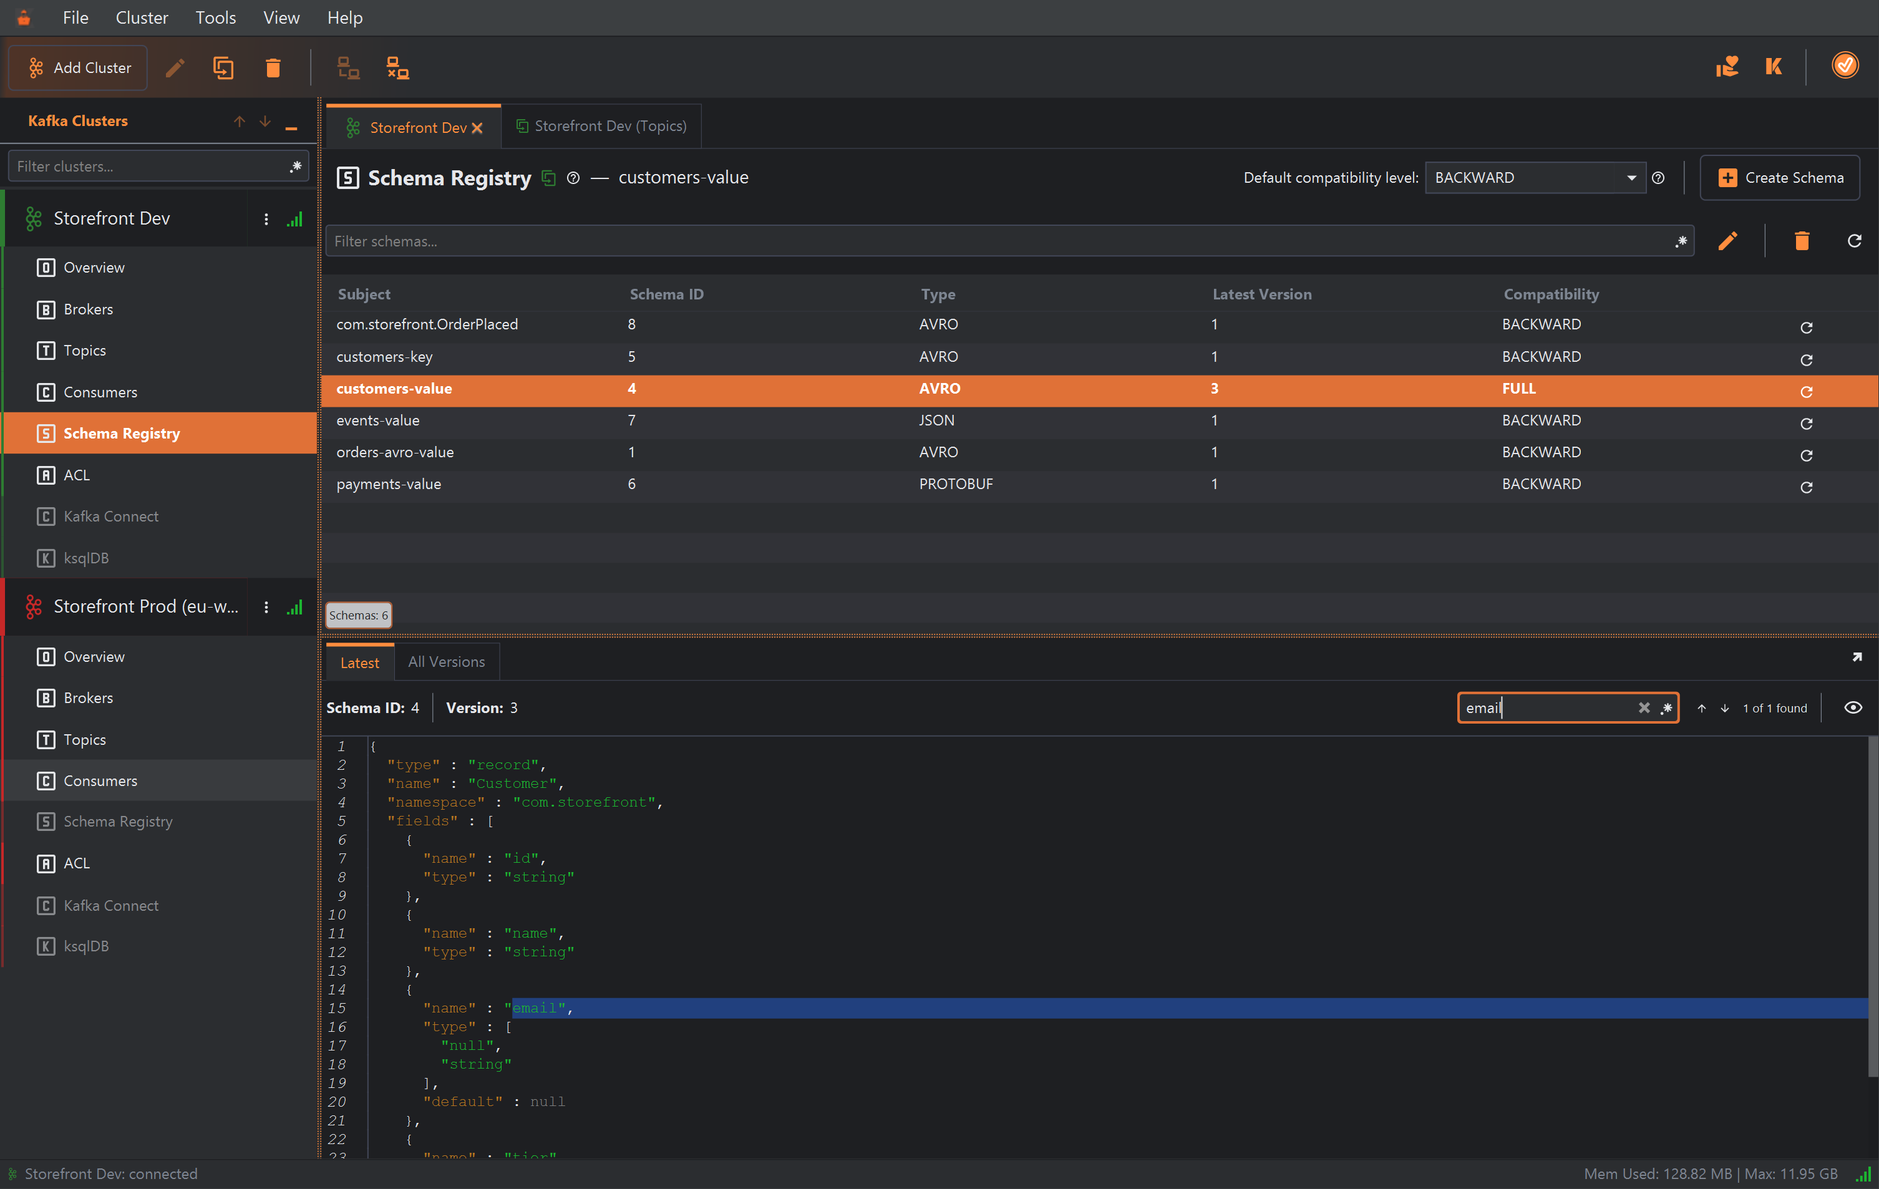Toggle regex in the Filter clusters field

[x=295, y=166]
